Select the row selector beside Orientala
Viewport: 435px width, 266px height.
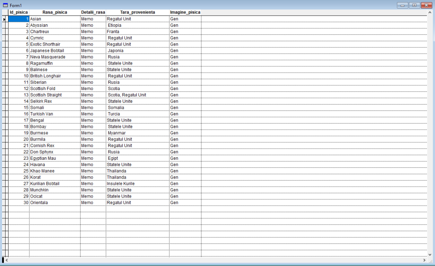click(x=5, y=203)
